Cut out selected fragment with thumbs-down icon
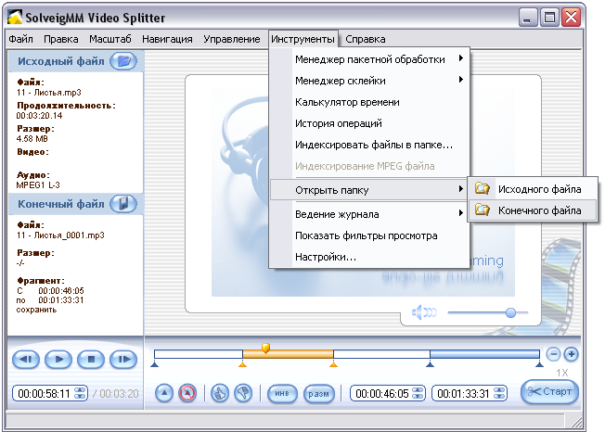This screenshot has width=605, height=432. coord(243,393)
